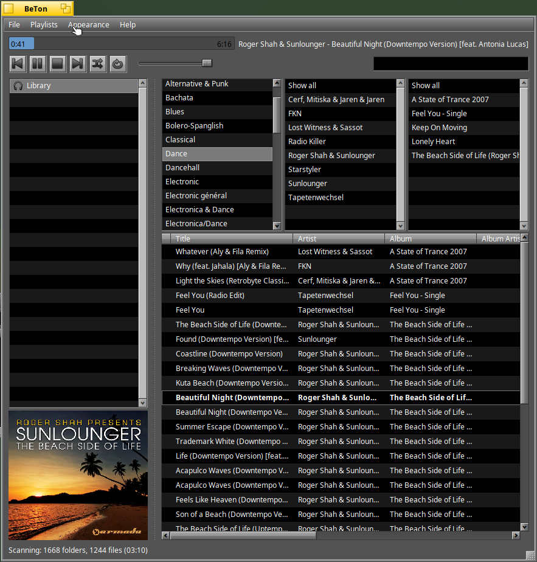The height and width of the screenshot is (562, 537).
Task: Toggle shuffle mode
Action: (97, 63)
